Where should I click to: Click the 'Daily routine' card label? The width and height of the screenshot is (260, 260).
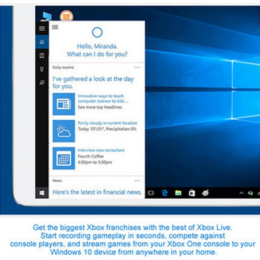63,67
